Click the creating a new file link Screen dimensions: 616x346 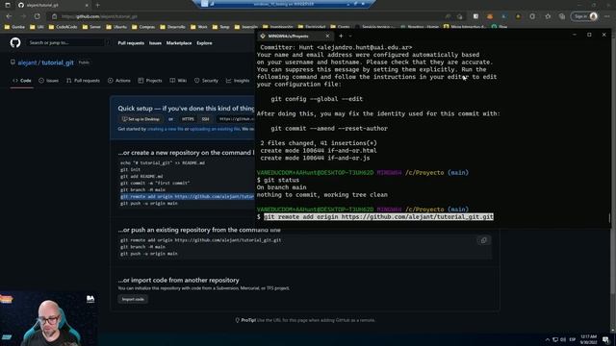click(x=165, y=129)
